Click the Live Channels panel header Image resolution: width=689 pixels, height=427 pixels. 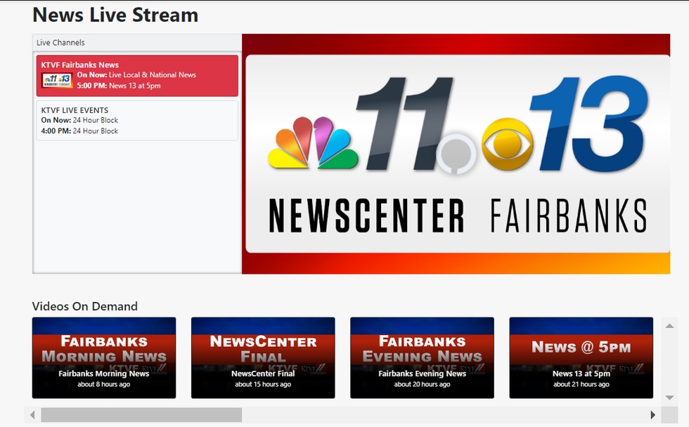tap(60, 42)
